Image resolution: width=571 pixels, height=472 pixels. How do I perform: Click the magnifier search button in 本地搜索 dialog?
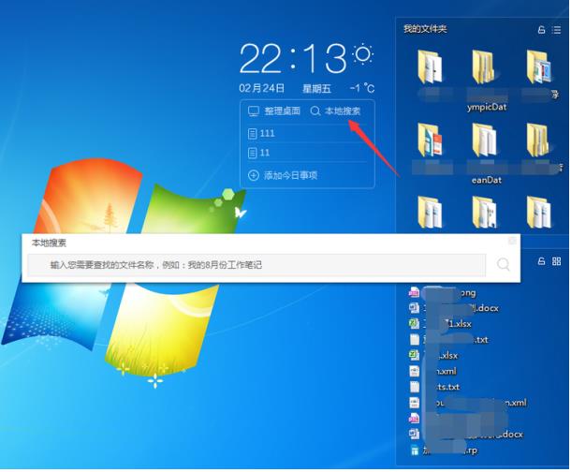[504, 264]
